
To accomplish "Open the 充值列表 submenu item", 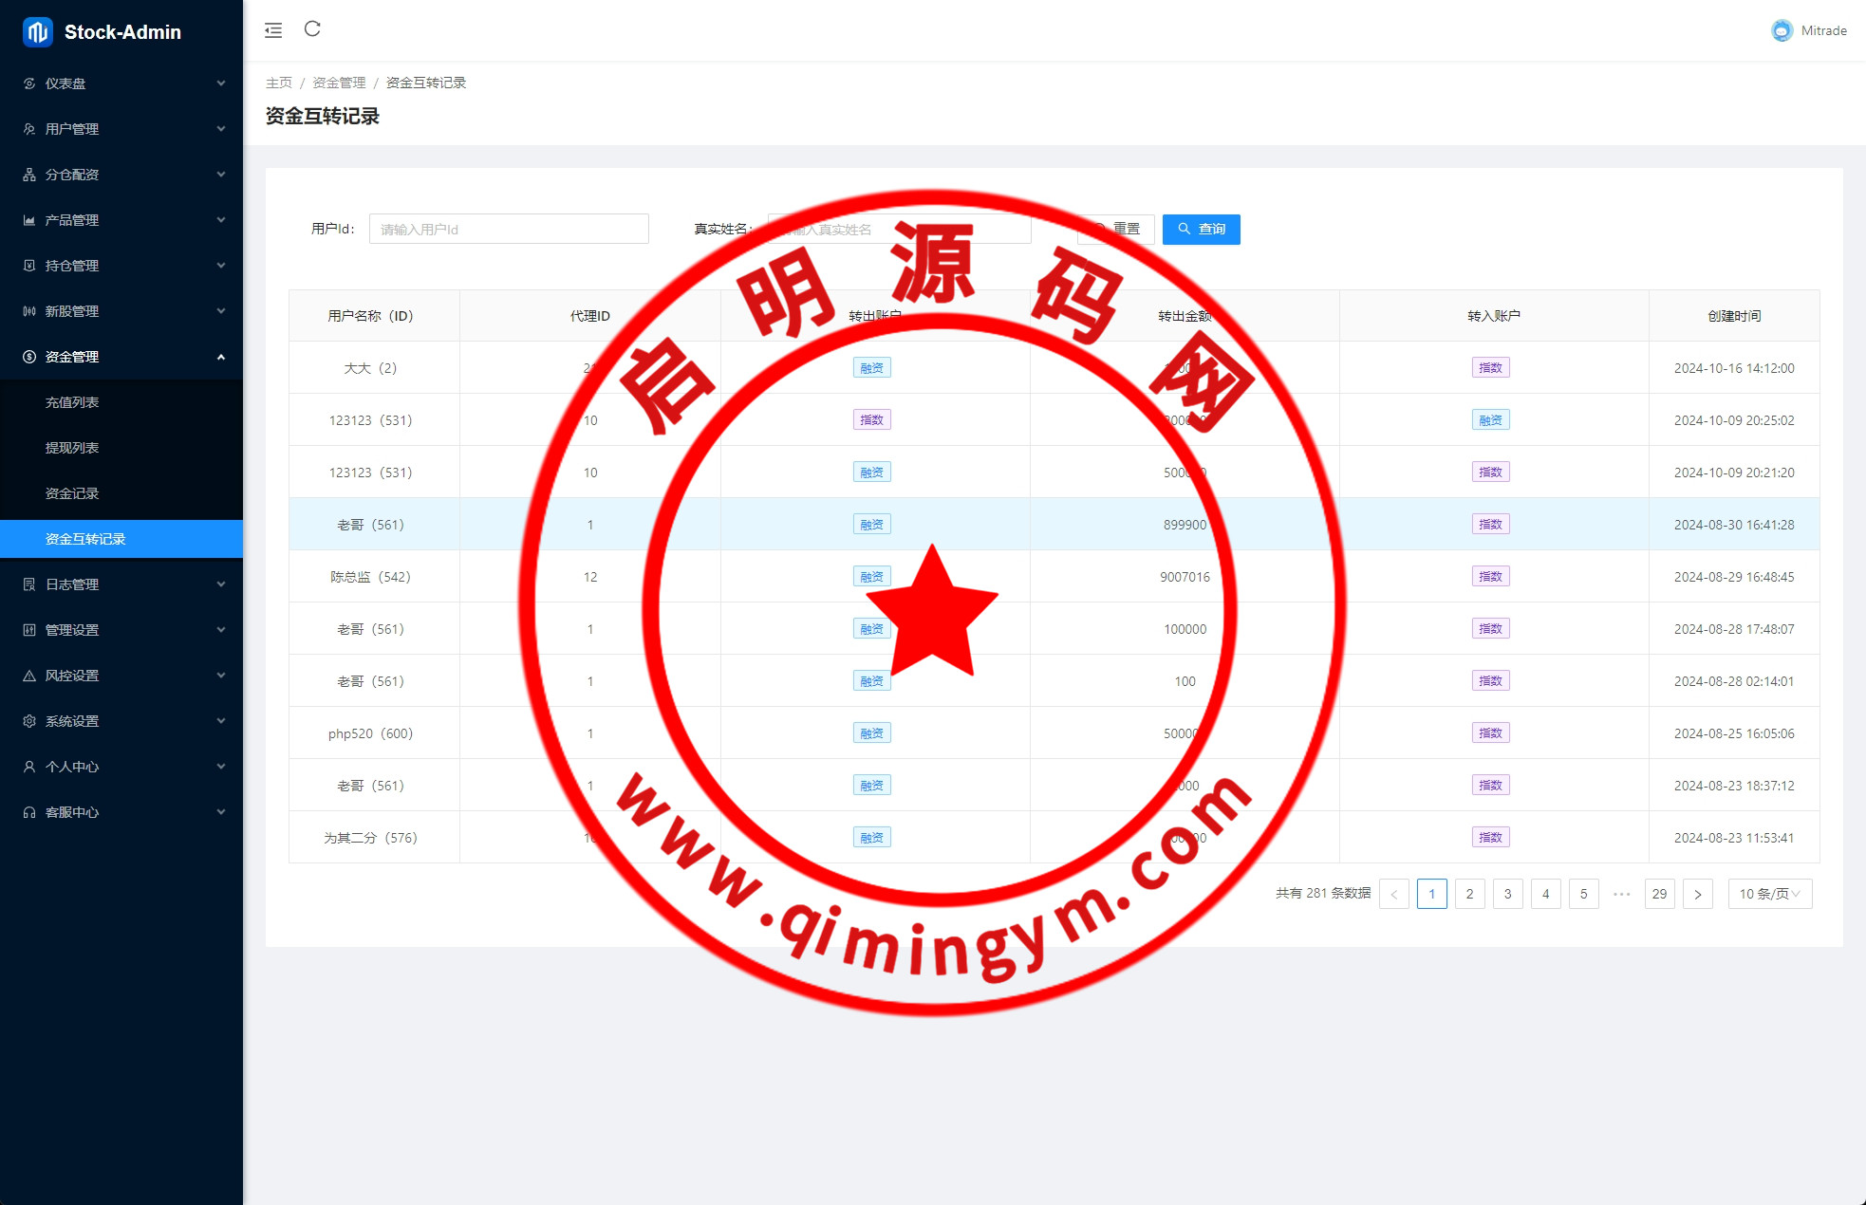I will pos(72,402).
